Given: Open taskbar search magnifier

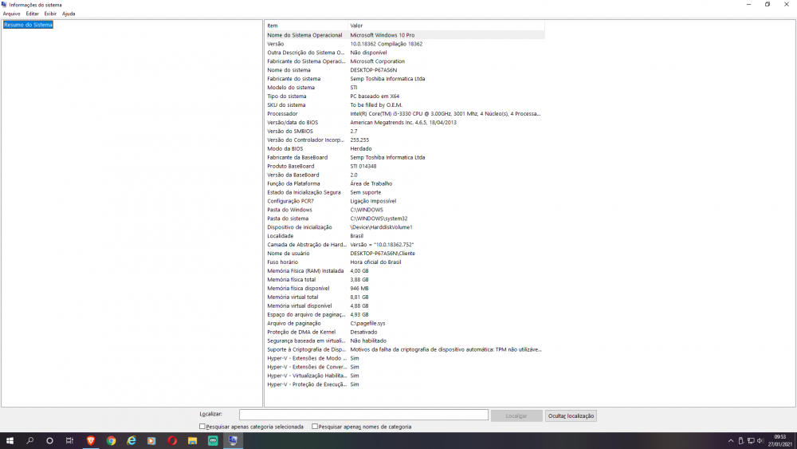Looking at the screenshot, I should coord(30,441).
